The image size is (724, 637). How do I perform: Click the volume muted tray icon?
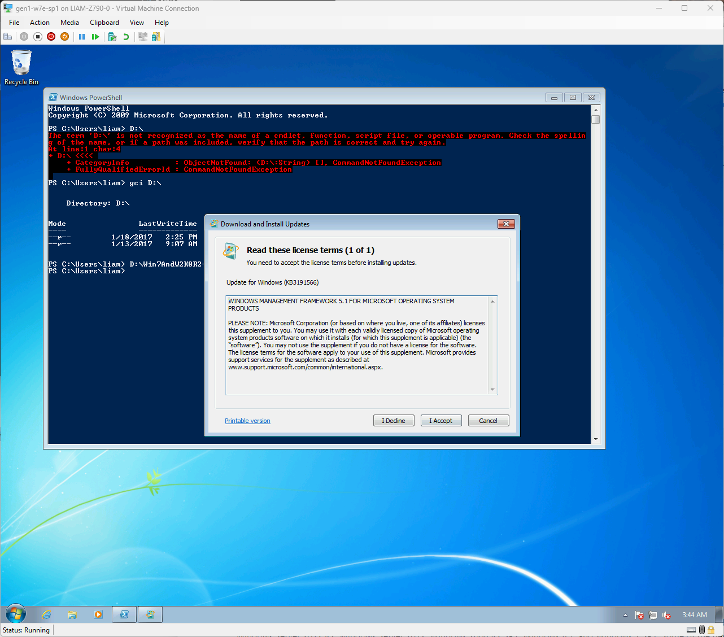click(666, 615)
